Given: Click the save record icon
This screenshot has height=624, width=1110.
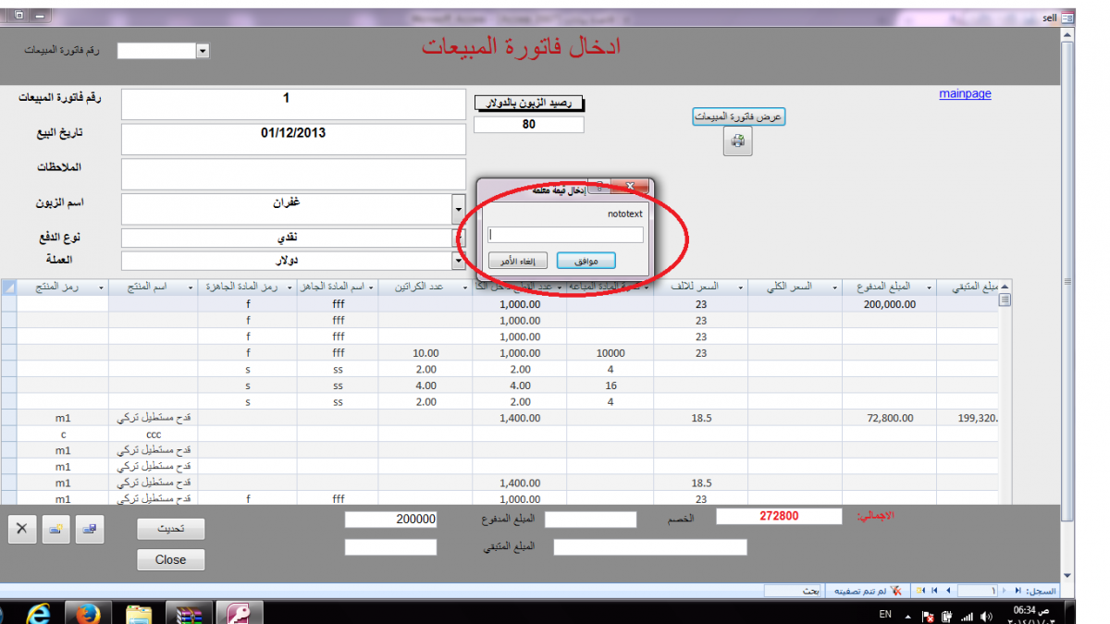Looking at the screenshot, I should pyautogui.click(x=91, y=530).
